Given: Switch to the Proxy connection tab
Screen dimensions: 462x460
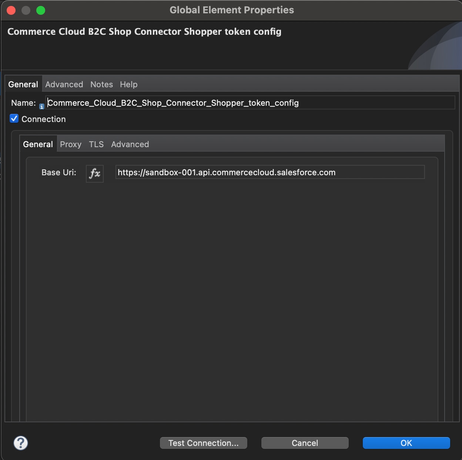Looking at the screenshot, I should pyautogui.click(x=70, y=144).
